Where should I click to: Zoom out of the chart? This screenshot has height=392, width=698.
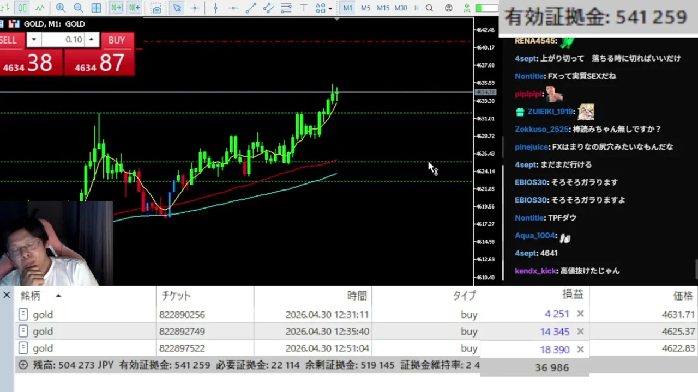click(79, 8)
